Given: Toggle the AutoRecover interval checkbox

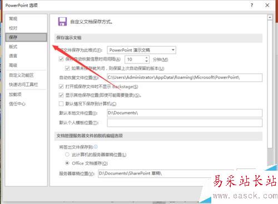Looking at the screenshot, I should click(x=61, y=59).
